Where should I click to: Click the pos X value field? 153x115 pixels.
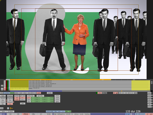[x=35, y=98]
